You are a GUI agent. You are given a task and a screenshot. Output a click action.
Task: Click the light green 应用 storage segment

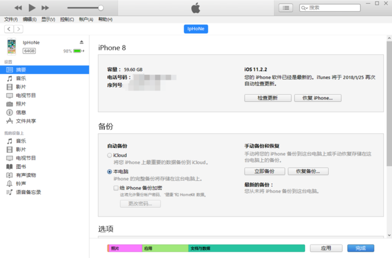(165, 248)
